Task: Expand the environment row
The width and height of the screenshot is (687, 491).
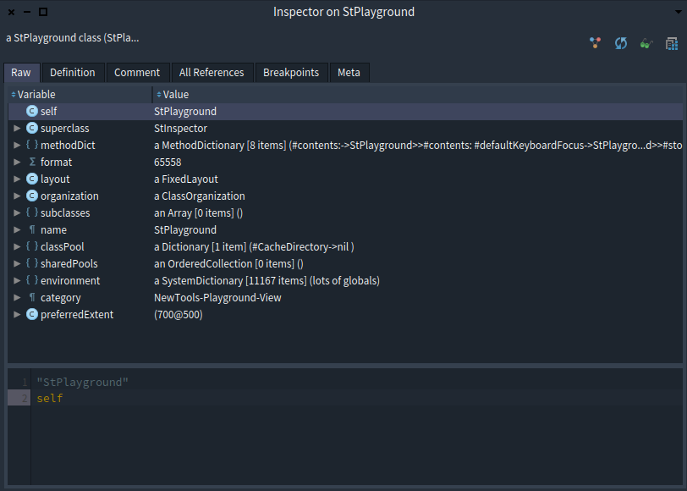Action: (17, 280)
